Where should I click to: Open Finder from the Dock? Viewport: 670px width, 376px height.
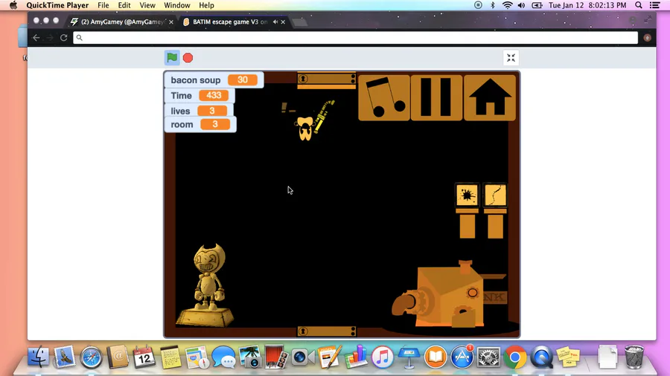point(39,357)
